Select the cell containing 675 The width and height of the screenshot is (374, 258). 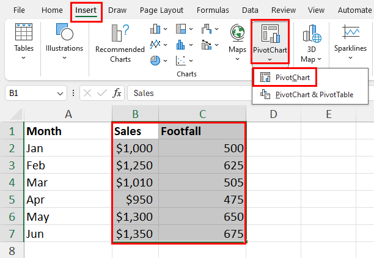pyautogui.click(x=202, y=234)
